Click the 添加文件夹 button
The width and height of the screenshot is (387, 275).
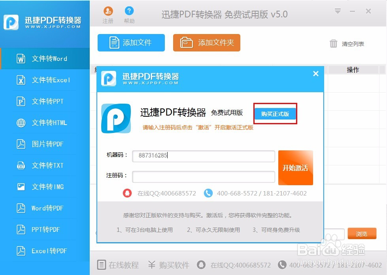pos(207,43)
